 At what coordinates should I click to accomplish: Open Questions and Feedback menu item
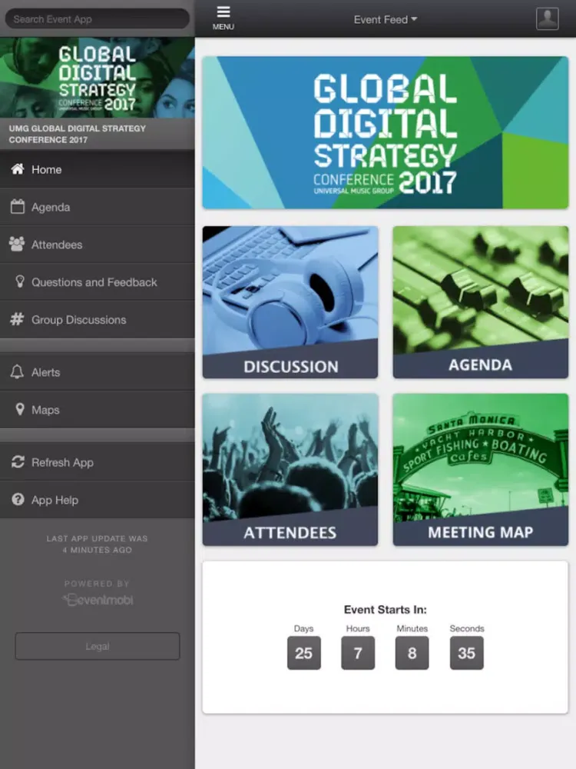pyautogui.click(x=98, y=282)
